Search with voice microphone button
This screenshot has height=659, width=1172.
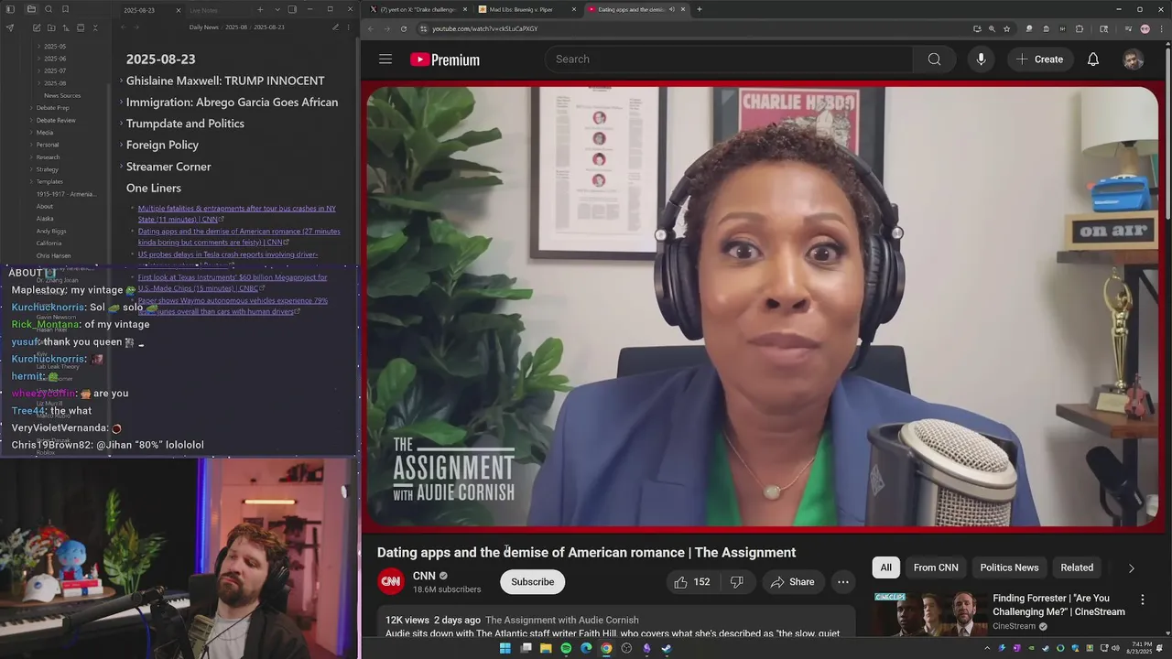[981, 59]
